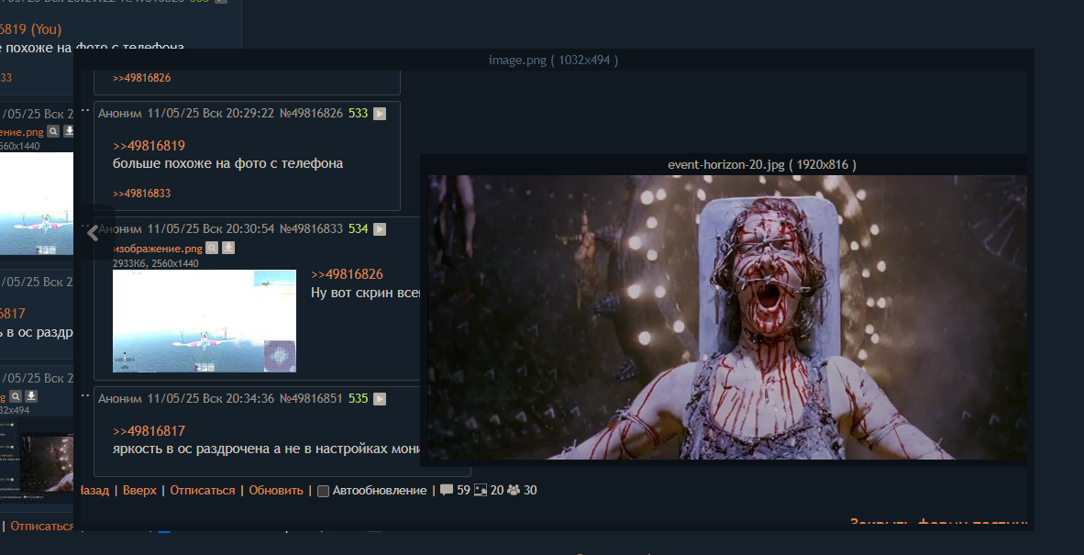Click the green post counter 533
The image size is (1084, 555).
[358, 114]
